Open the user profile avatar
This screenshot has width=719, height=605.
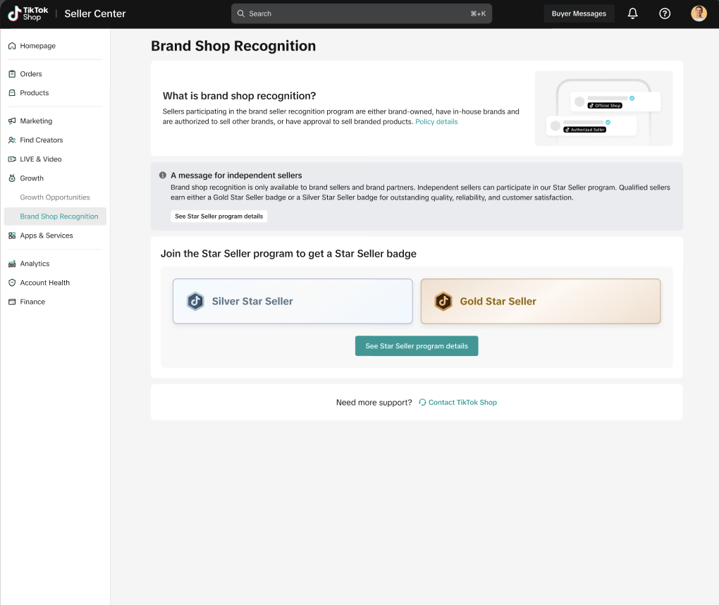point(699,13)
